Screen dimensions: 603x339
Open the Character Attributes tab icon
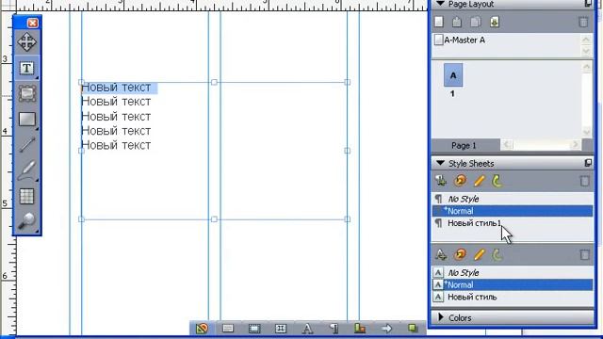(307, 329)
